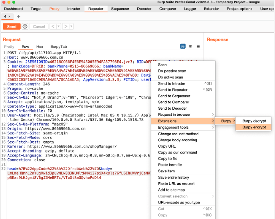Select Paste URL as request
This screenshot has width=275, height=219.
[183, 183]
